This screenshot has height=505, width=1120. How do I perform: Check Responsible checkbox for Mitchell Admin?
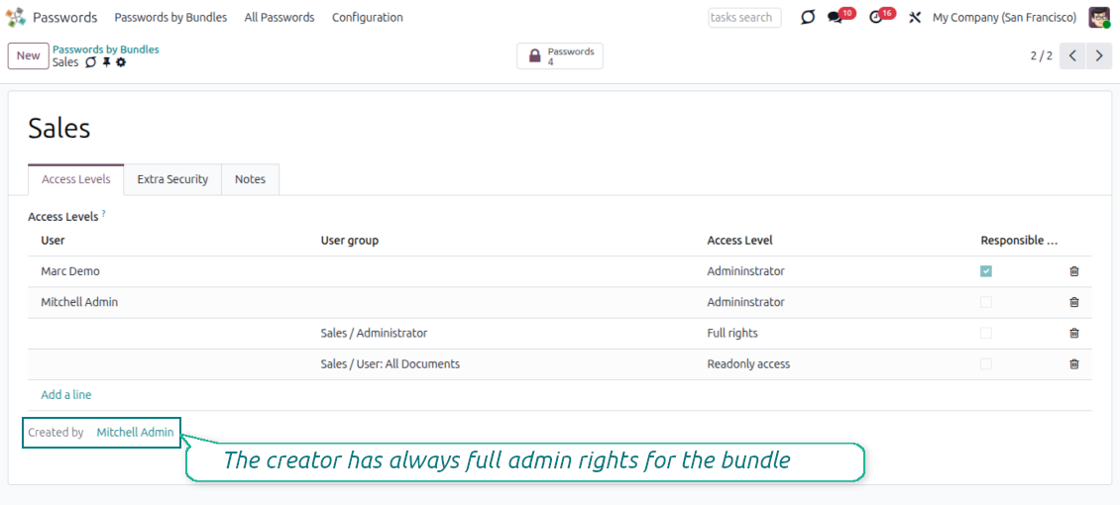pyautogui.click(x=985, y=302)
